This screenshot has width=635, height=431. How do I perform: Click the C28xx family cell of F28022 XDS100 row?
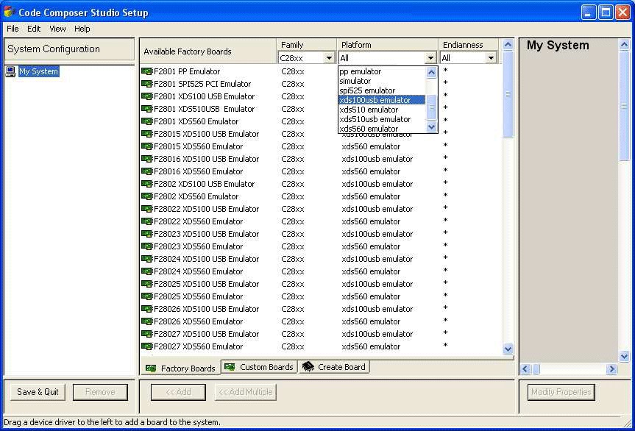click(293, 209)
